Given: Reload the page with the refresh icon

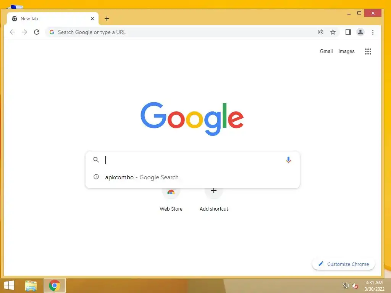Looking at the screenshot, I should 37,32.
